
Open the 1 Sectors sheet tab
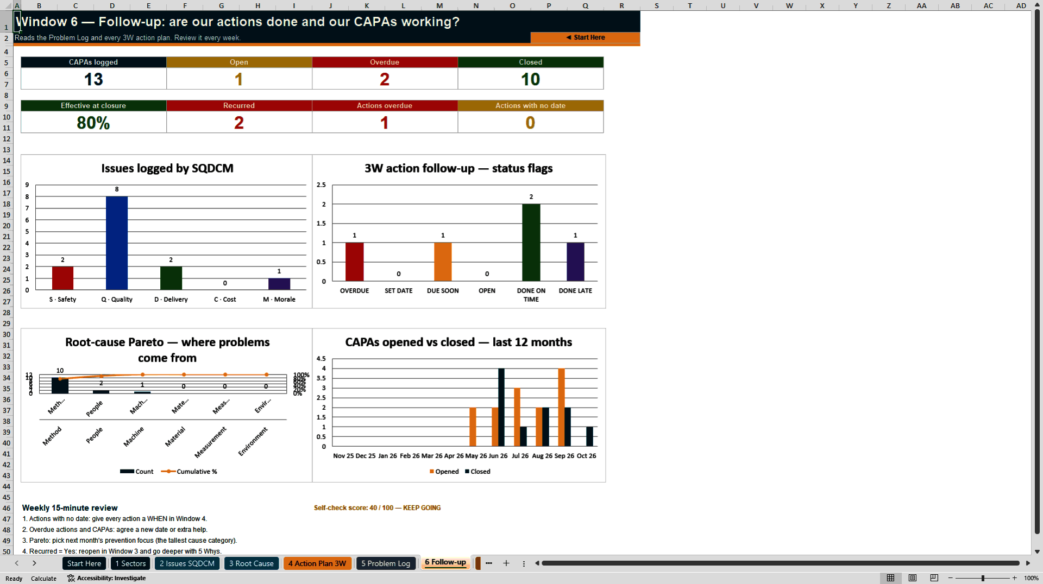130,563
